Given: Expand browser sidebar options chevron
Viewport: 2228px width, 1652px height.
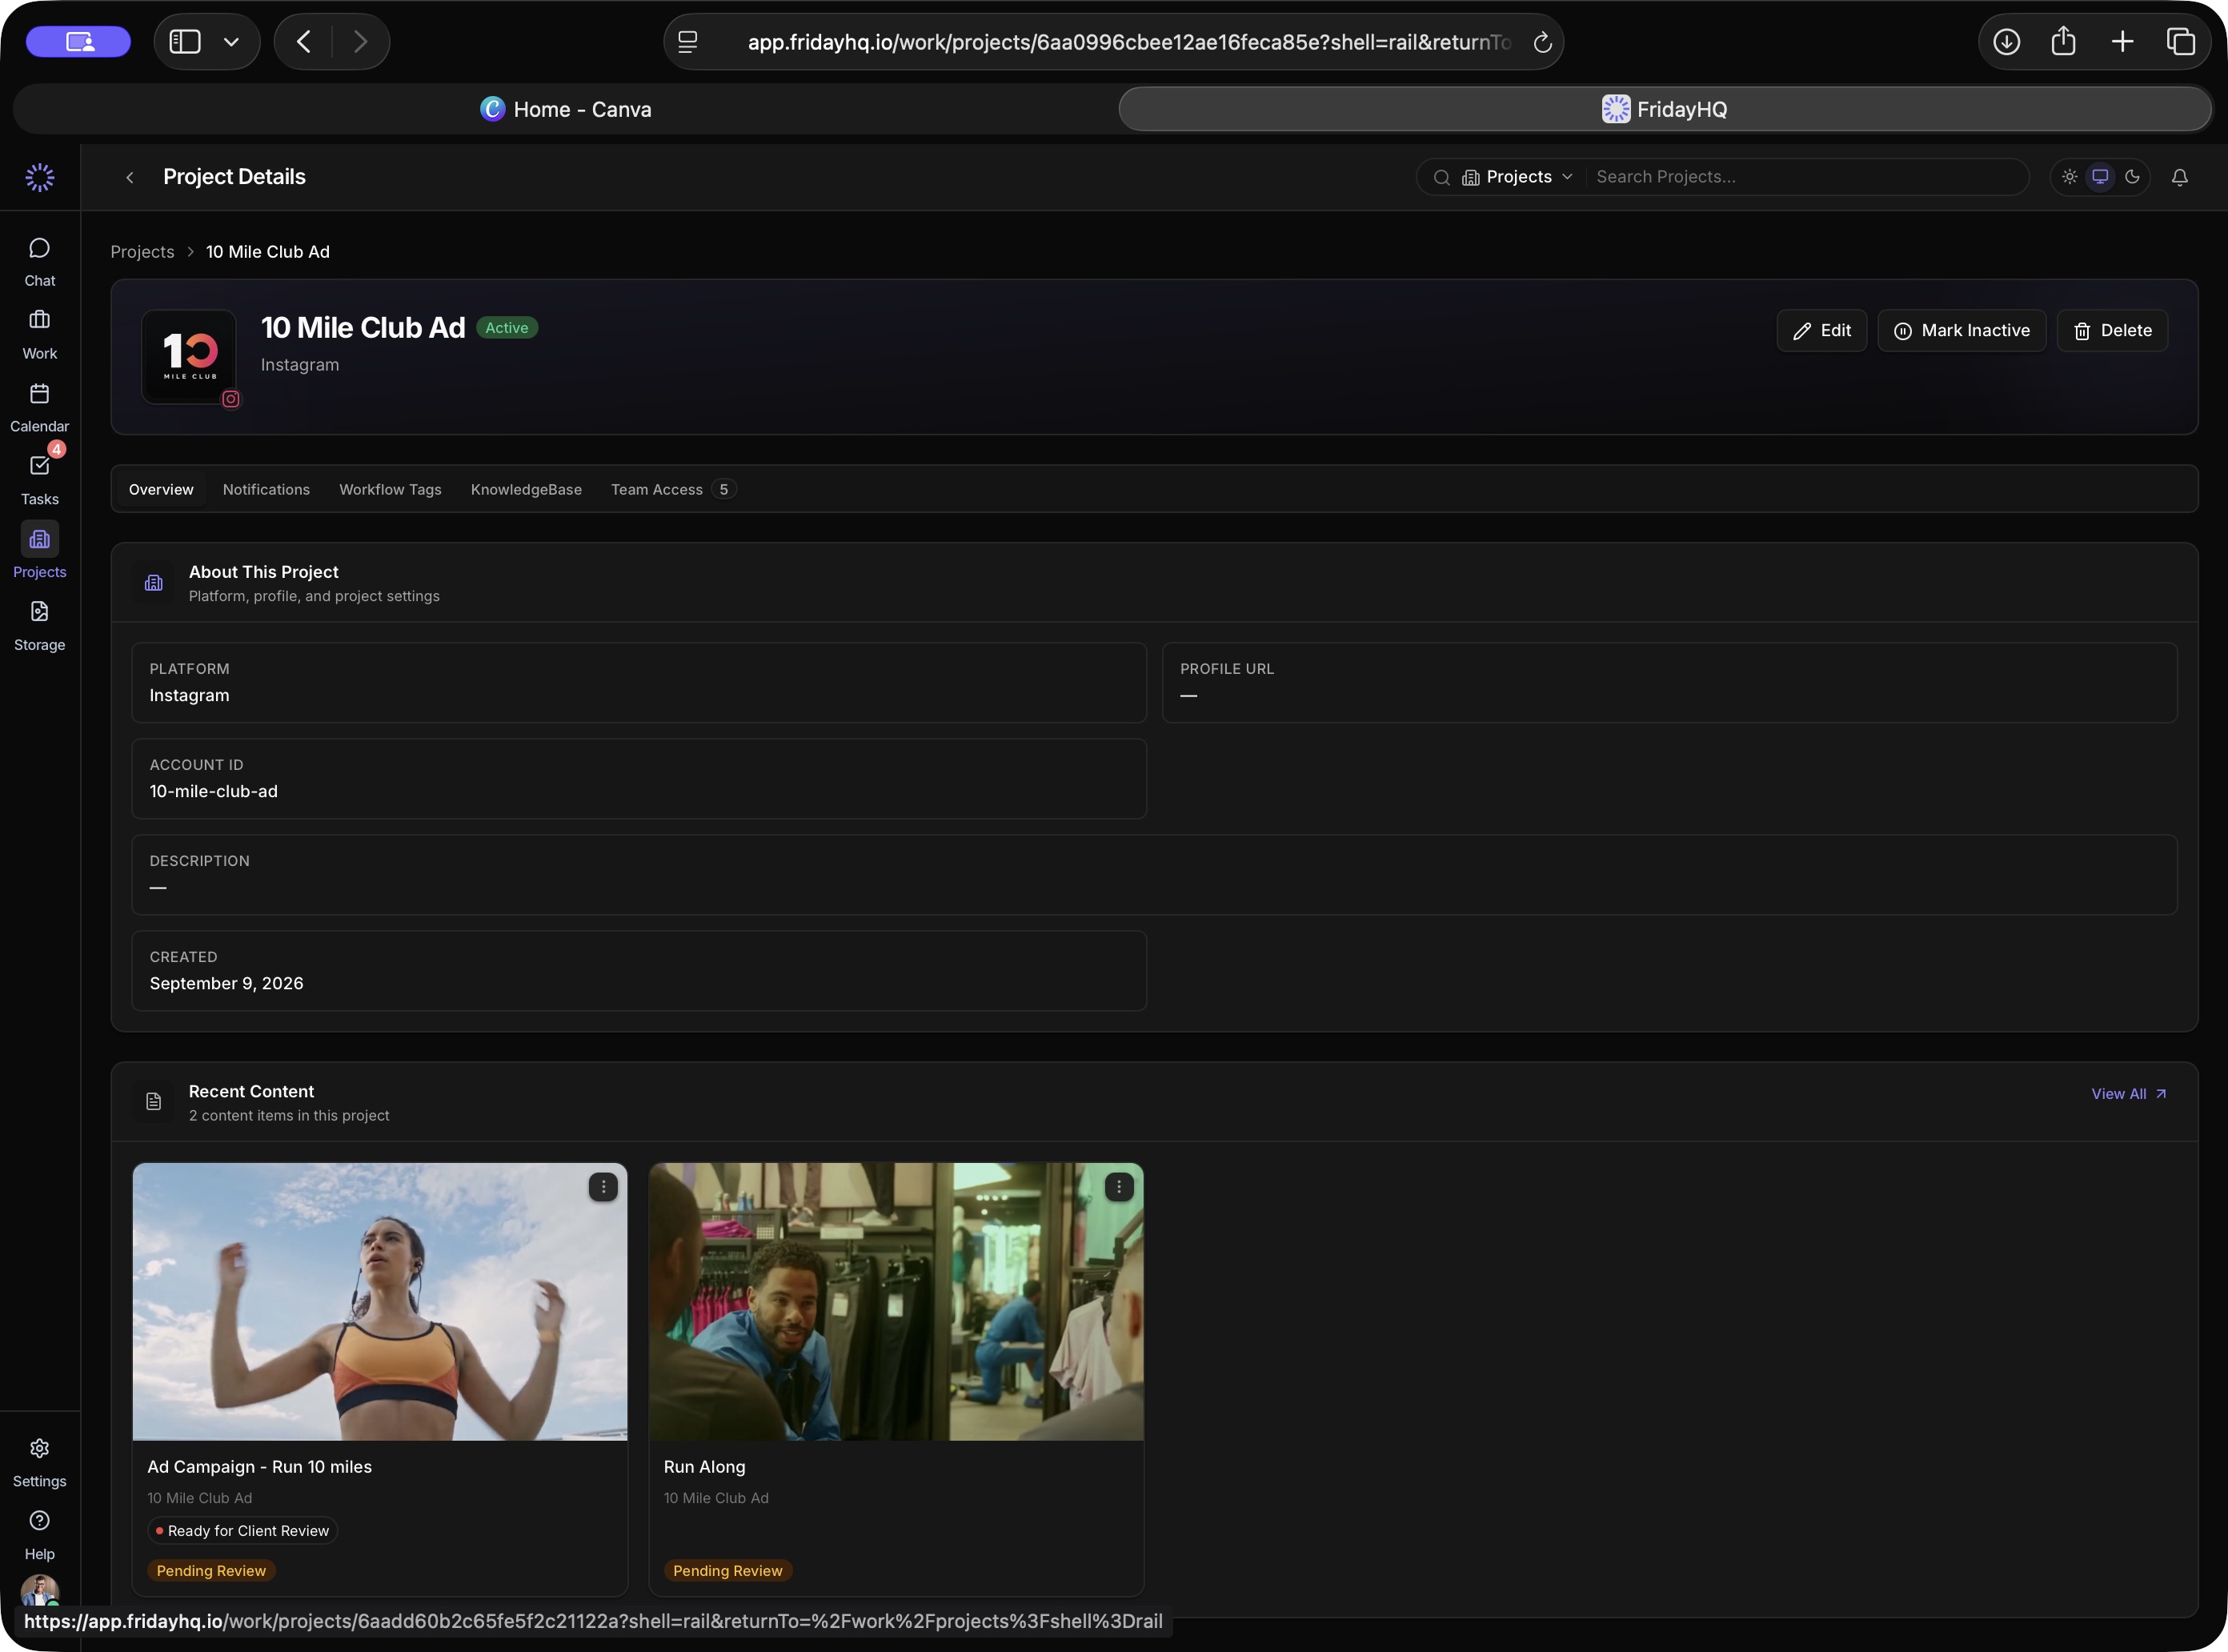Looking at the screenshot, I should pyautogui.click(x=231, y=42).
